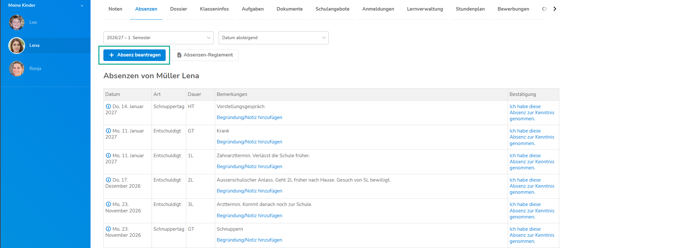
Task: Click Lena's profile picture
Action: [17, 46]
